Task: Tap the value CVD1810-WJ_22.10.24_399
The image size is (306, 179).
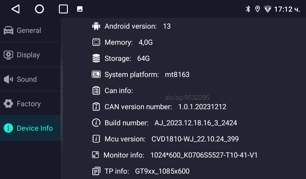Action: click(195, 139)
